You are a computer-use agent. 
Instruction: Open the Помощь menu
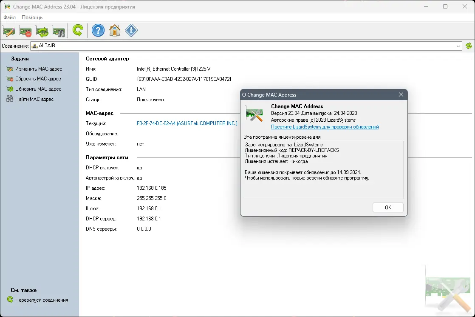pos(32,17)
